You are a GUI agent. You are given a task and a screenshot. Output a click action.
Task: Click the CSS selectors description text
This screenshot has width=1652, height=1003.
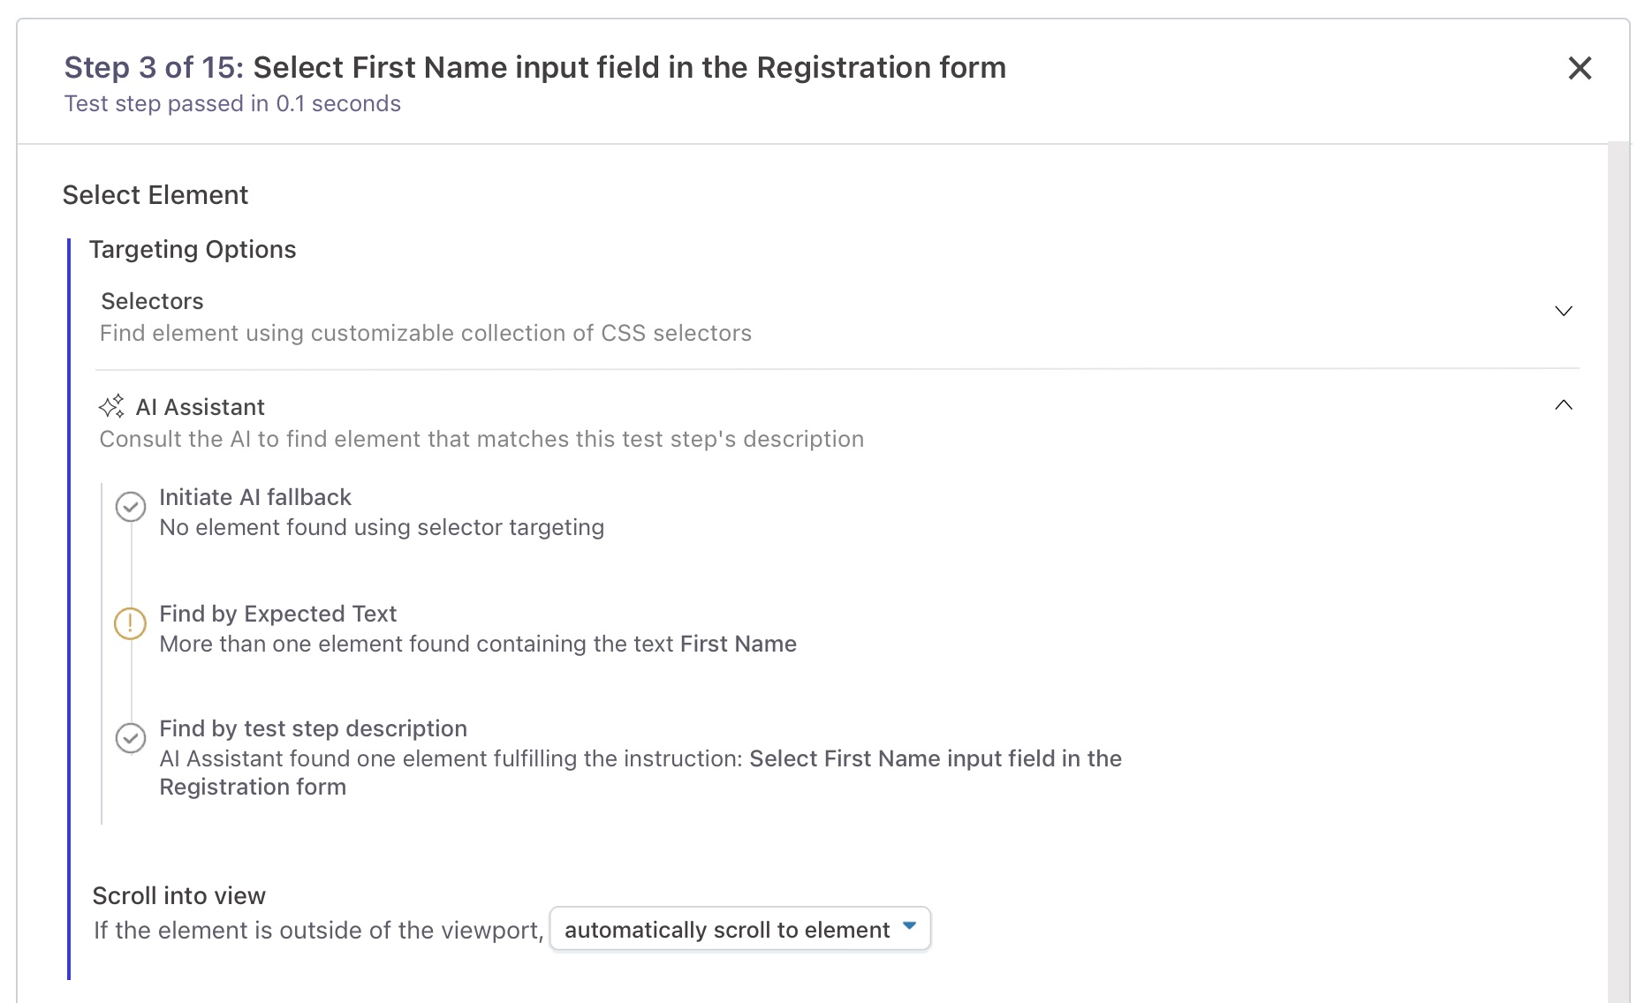425,334
